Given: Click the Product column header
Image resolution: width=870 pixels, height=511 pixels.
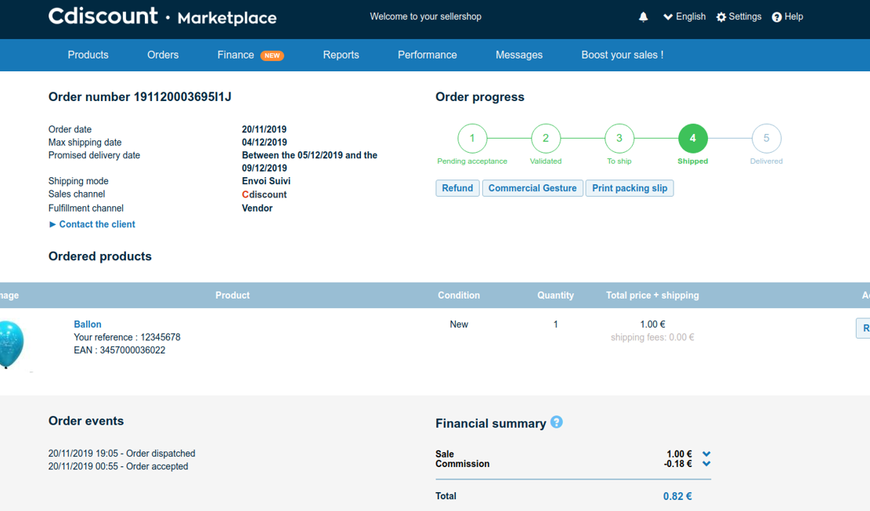Looking at the screenshot, I should tap(233, 295).
